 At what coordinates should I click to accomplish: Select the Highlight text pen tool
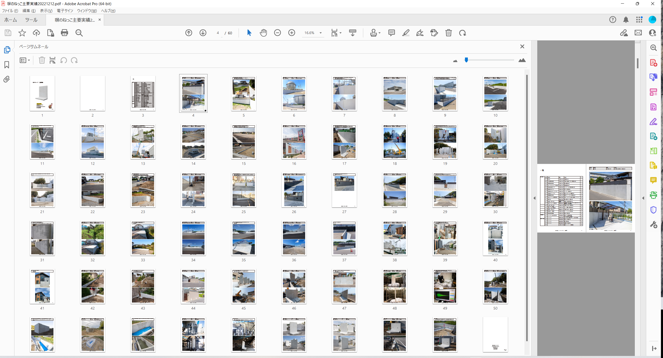pos(406,33)
